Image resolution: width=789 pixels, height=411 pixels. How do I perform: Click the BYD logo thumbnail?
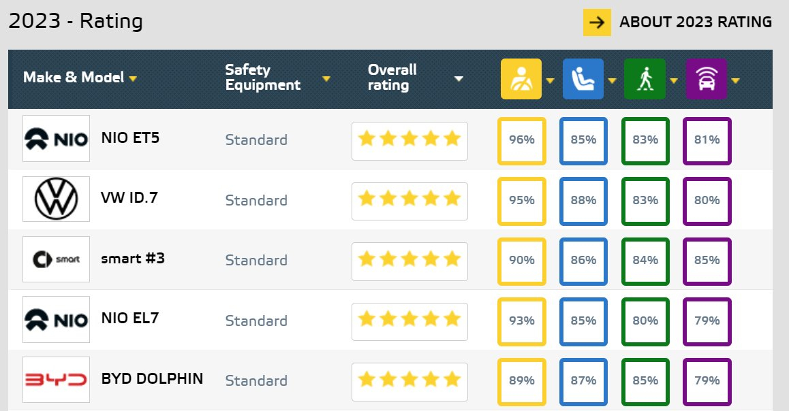57,380
